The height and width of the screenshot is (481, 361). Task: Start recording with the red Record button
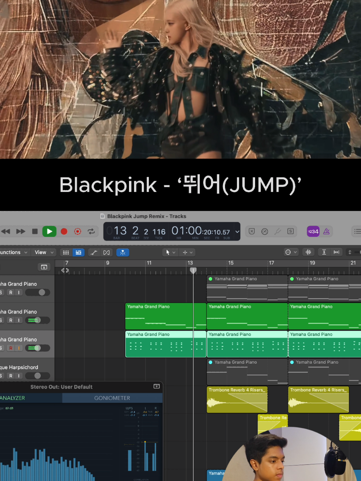pyautogui.click(x=64, y=231)
